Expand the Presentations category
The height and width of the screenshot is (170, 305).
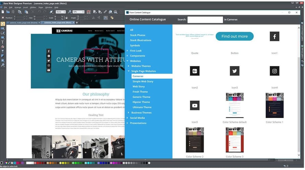[x=127, y=123]
